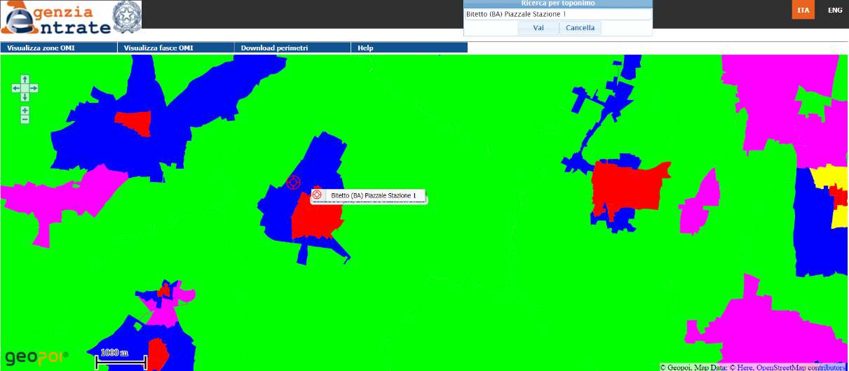Pan the map up with the arrow

point(25,79)
